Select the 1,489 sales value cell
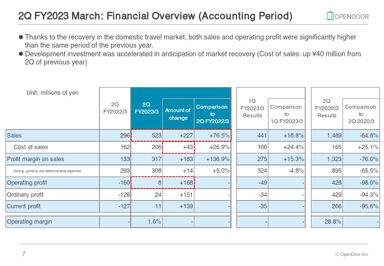 tap(327, 136)
